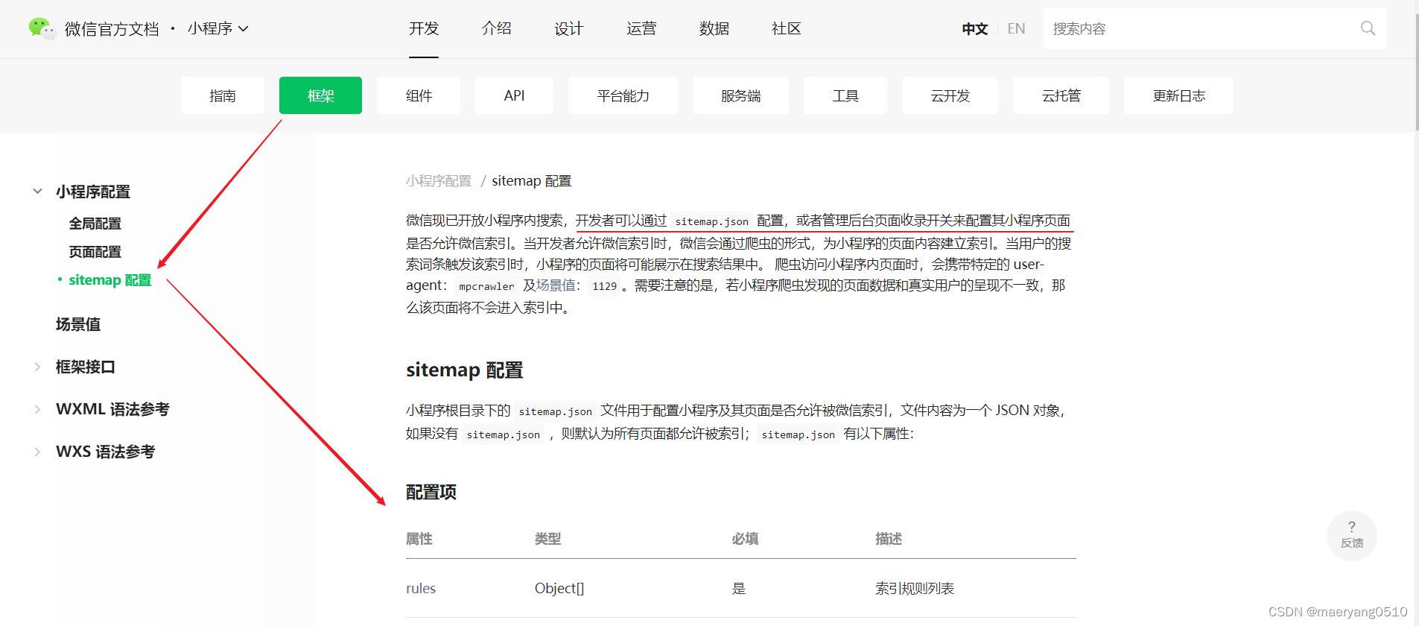Select the 框架 tab
Screen dimensions: 1419x626
[320, 95]
